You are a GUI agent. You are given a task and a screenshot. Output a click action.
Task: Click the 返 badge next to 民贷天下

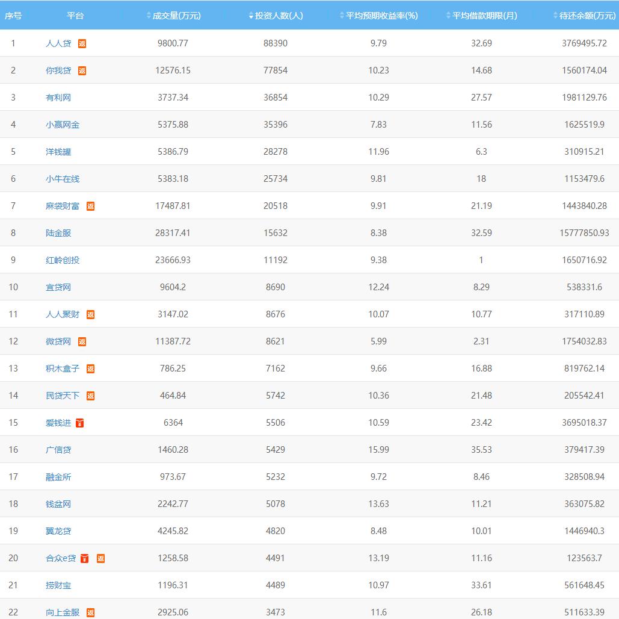click(90, 396)
